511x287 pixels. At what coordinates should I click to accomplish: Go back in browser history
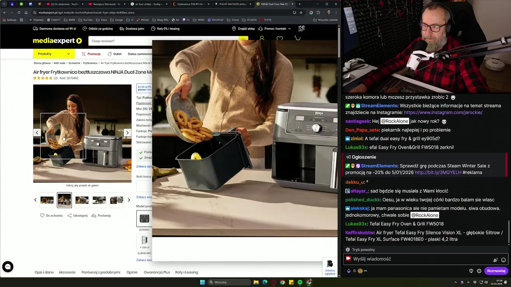(4, 12)
